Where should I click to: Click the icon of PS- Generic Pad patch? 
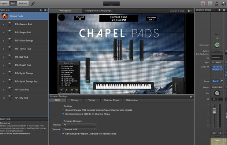(10, 24)
